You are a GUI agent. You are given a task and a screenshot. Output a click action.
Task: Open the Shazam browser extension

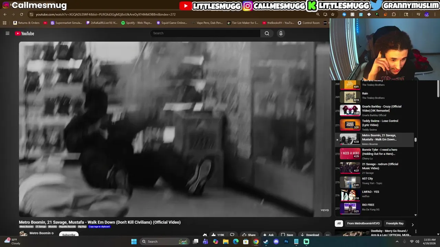(x=344, y=14)
